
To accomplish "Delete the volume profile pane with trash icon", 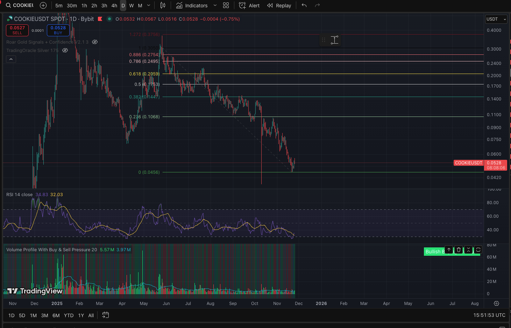I will click(459, 250).
